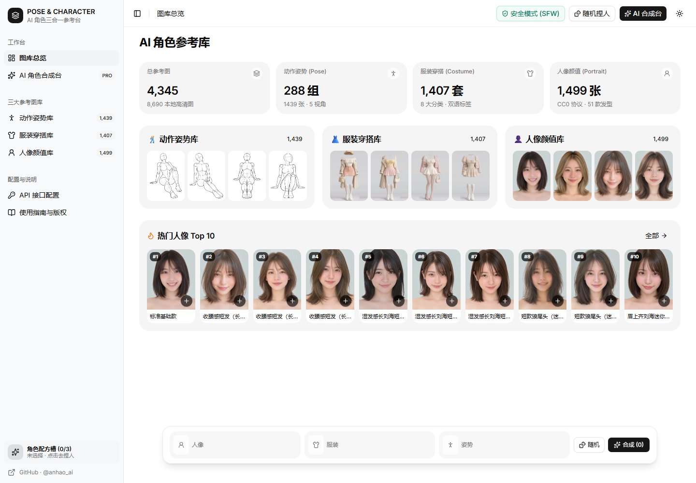
Task: Open AI 角色合成台 sidebar item
Action: [61, 75]
